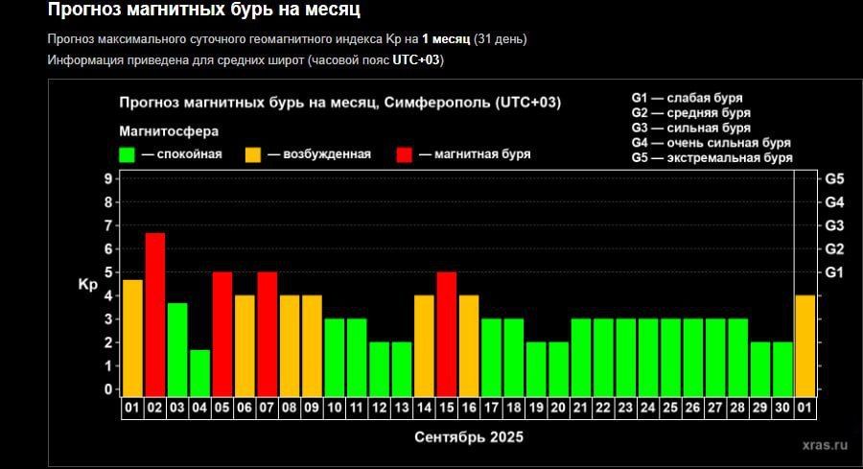Click the Kp axis title on left
Screen dimensions: 863x469
[88, 285]
